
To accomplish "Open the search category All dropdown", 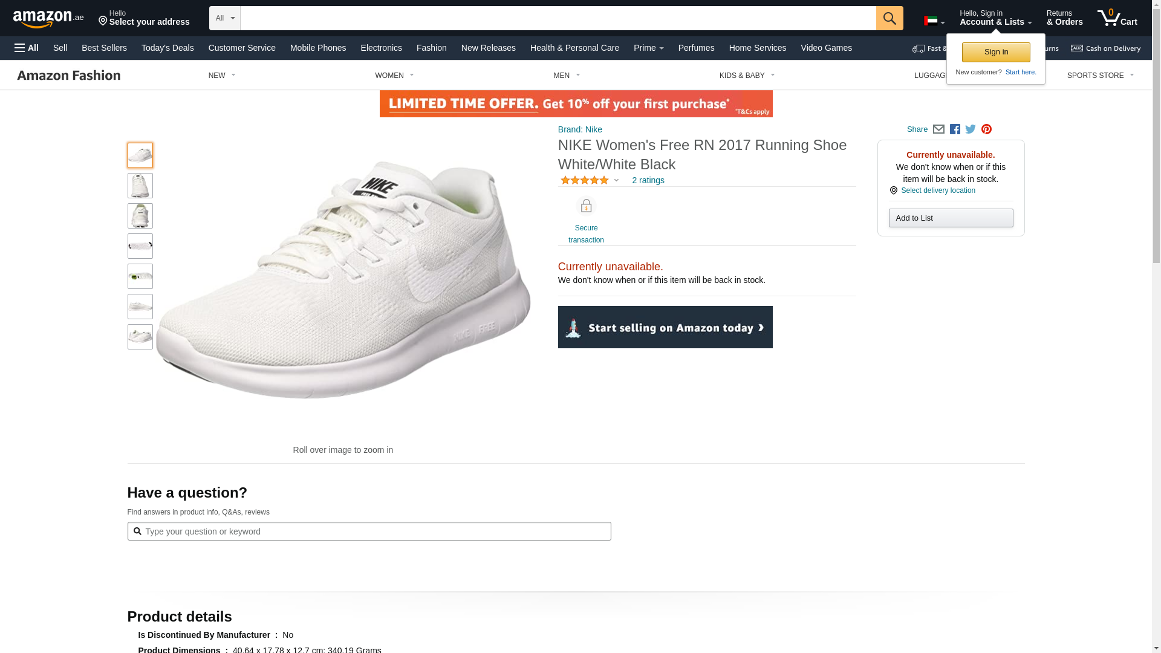I will coord(224,18).
